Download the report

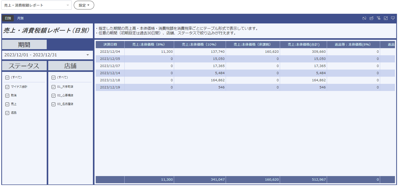(x=393, y=18)
